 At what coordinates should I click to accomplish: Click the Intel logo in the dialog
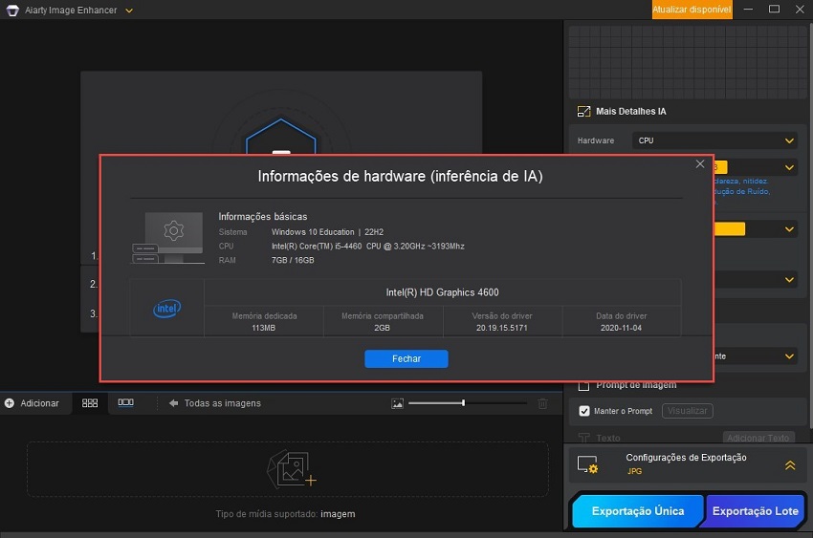pos(167,309)
